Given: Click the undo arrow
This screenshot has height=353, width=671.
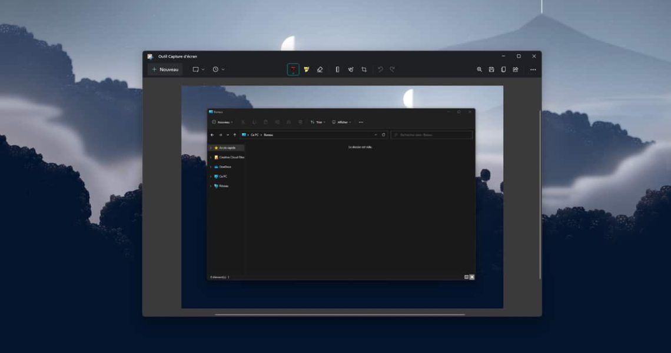Looking at the screenshot, I should tap(380, 69).
